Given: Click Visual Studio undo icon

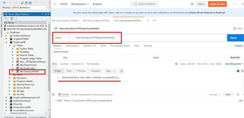Looking at the screenshot, I should [35, 3].
